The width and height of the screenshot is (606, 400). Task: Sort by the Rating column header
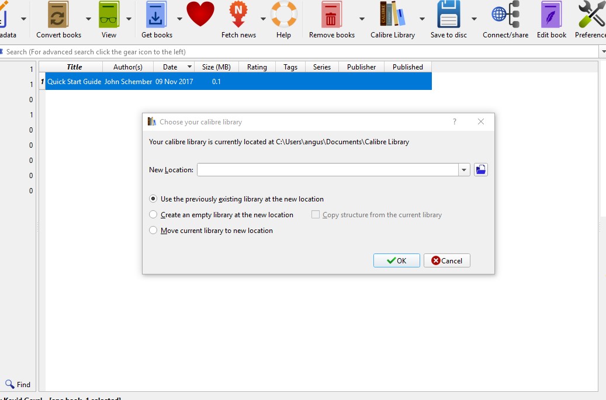tap(257, 67)
